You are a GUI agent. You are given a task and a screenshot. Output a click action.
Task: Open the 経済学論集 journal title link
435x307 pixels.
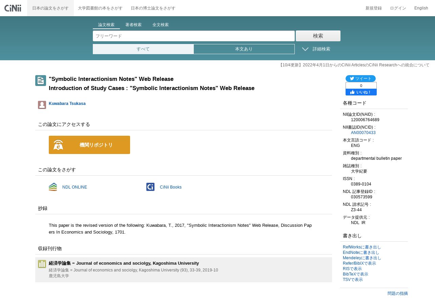(124, 263)
